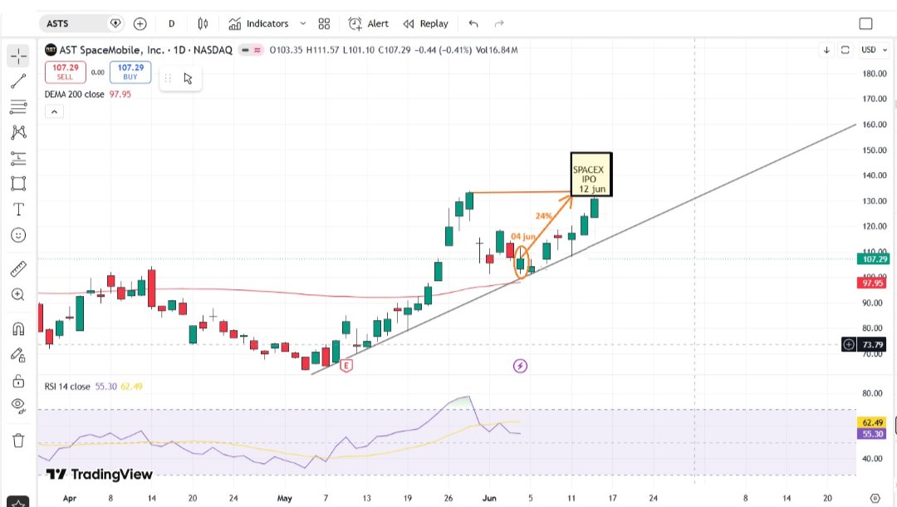Select the geometric shapes tool
Image resolution: width=897 pixels, height=507 pixels.
[x=18, y=183]
